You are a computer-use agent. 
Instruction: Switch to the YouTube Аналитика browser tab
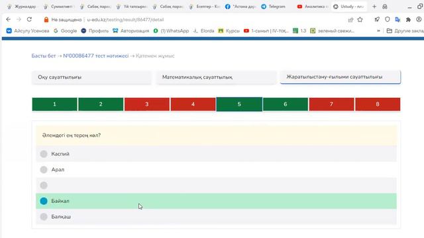point(313,7)
